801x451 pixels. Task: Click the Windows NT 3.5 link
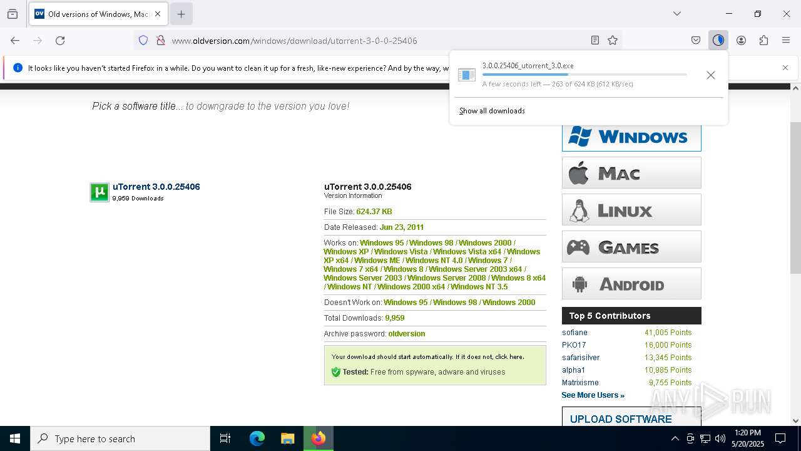coord(479,287)
